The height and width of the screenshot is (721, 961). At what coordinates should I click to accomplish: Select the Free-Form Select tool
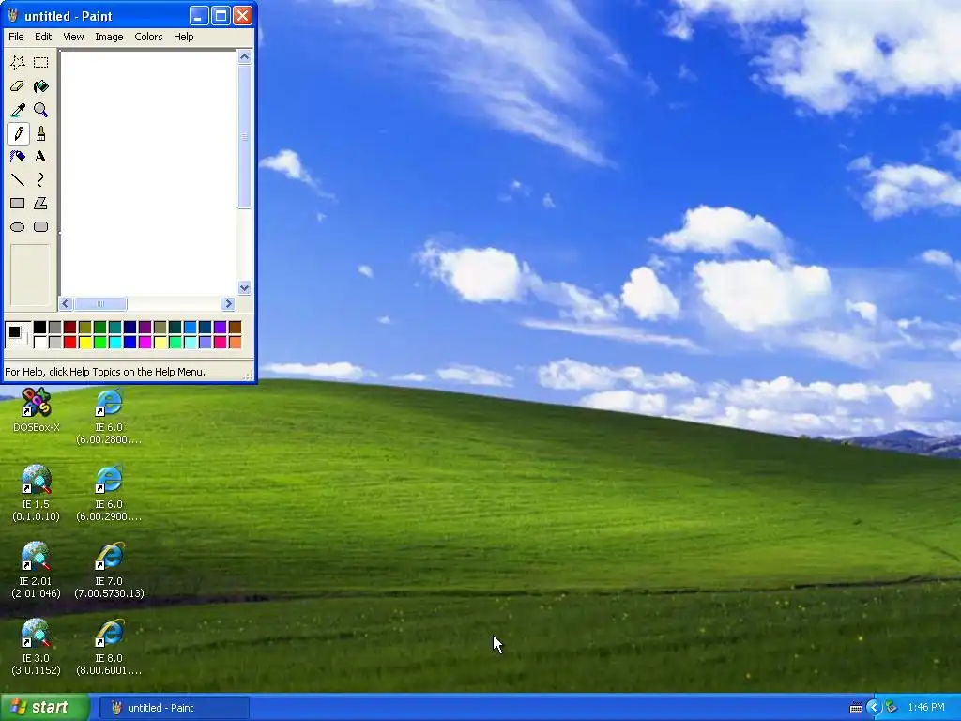[18, 63]
